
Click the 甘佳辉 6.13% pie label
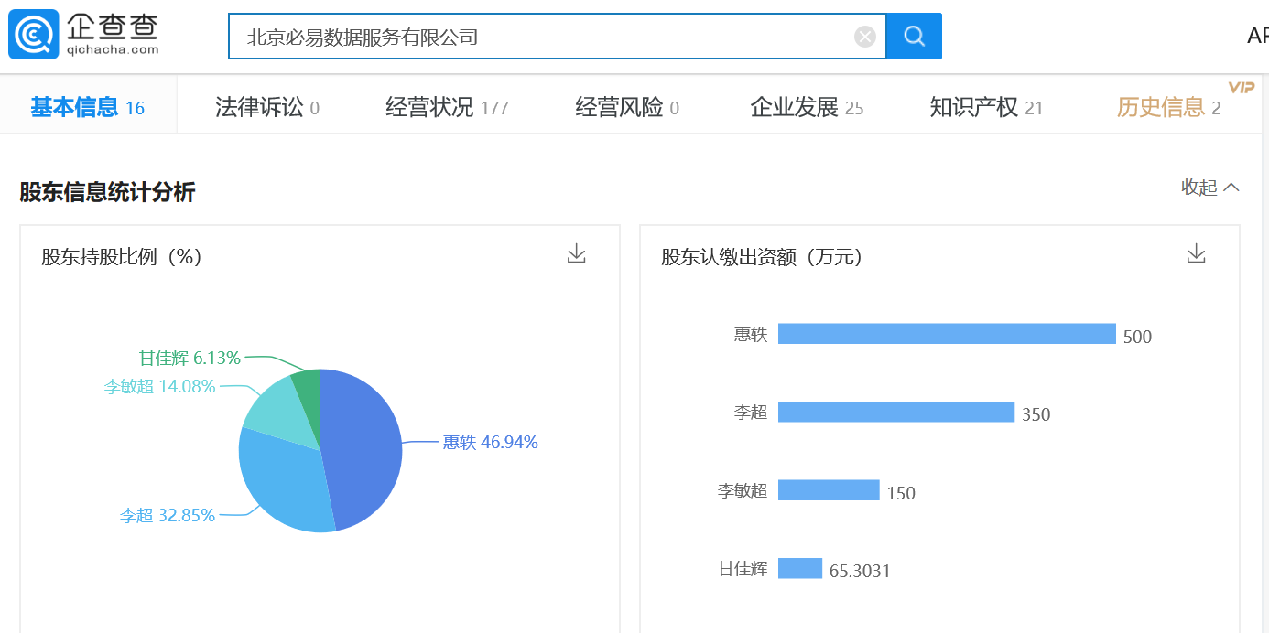[190, 358]
